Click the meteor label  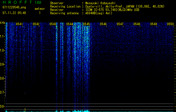pos(40,9)
